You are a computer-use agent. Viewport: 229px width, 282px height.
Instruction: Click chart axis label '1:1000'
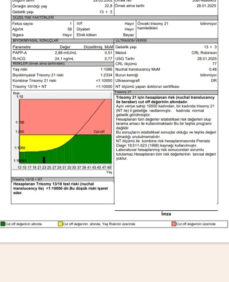click(x=20, y=148)
